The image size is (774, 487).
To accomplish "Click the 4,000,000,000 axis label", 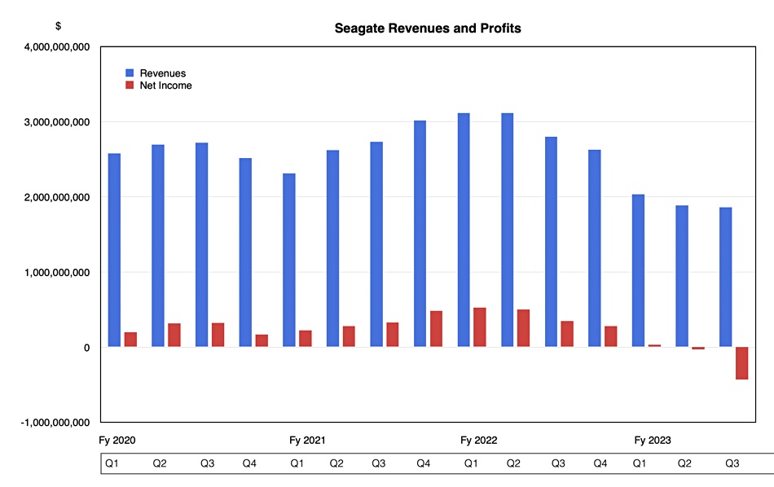I will tap(57, 47).
